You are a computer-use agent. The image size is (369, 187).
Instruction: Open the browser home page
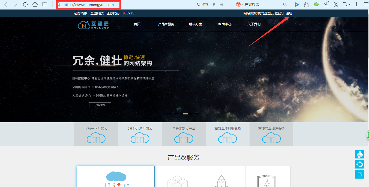[35, 4]
